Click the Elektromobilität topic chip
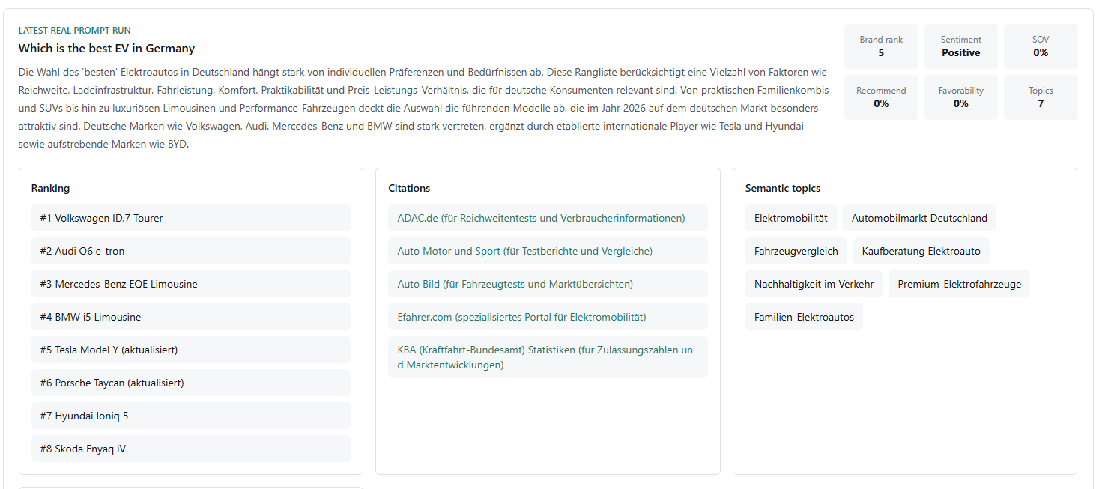The width and height of the screenshot is (1114, 489). [x=791, y=218]
